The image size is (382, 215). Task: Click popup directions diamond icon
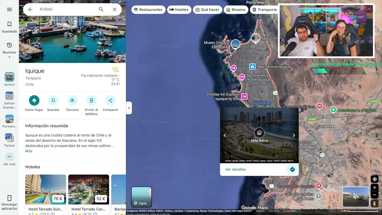click(292, 169)
